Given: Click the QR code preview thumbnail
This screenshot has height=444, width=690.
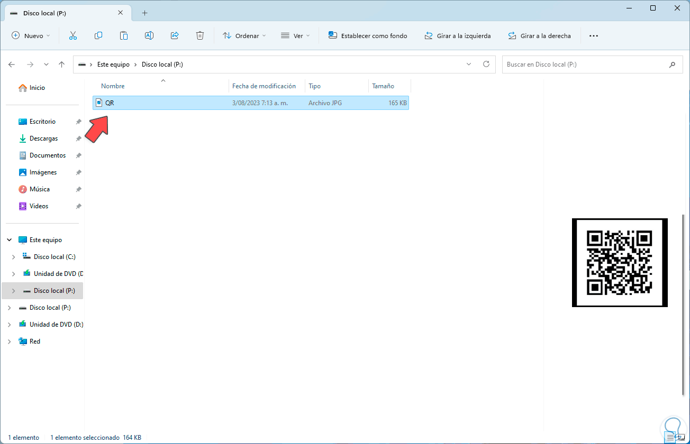Looking at the screenshot, I should coord(620,263).
